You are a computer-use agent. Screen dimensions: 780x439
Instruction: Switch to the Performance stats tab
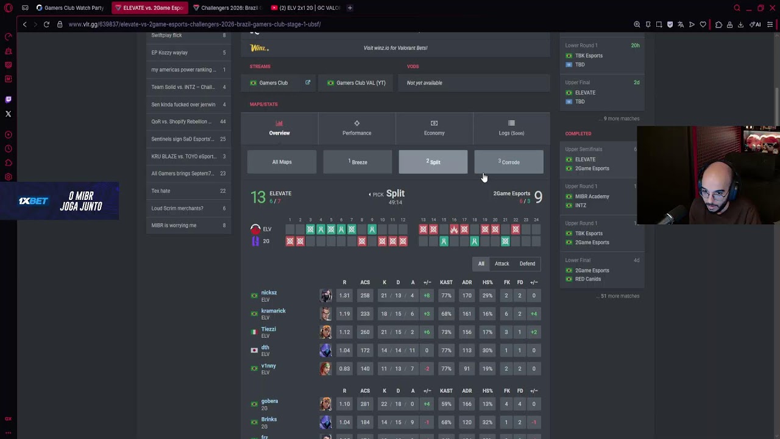(356, 128)
